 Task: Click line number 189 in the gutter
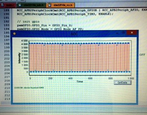[x=6, y=10]
